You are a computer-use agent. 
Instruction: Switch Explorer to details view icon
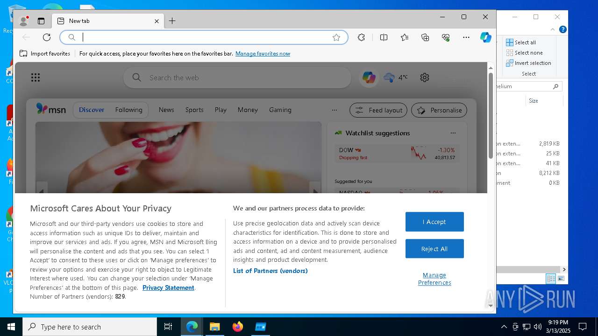pos(551,279)
